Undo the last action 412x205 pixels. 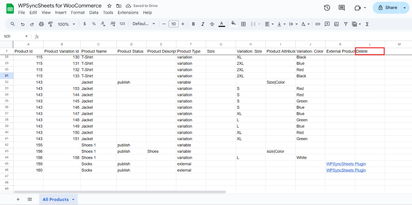(23, 24)
